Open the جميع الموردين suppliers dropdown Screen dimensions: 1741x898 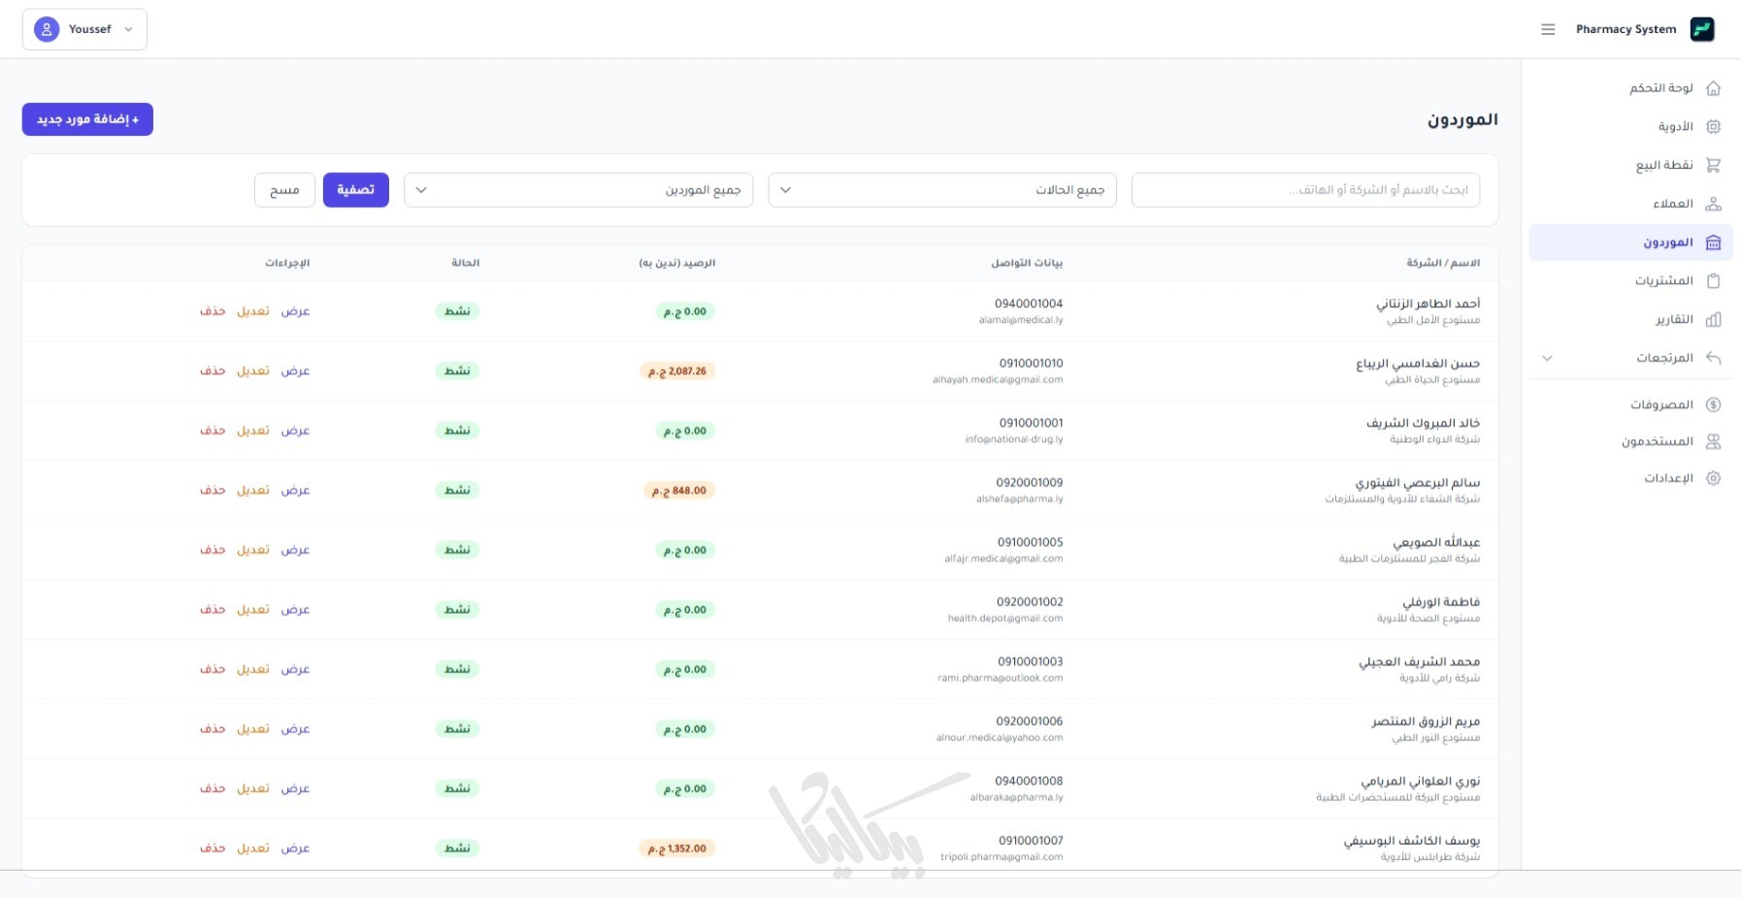pos(577,190)
